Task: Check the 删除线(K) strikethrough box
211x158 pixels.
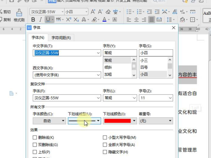Action: point(35,137)
